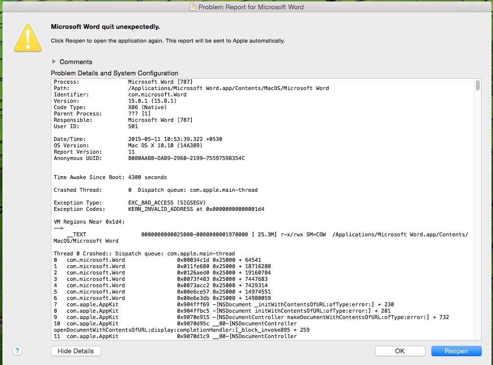The height and width of the screenshot is (365, 493).
Task: Click the "initWithContentsOfURL:ofType:error:] + 281" frame text
Action: pos(323,311)
